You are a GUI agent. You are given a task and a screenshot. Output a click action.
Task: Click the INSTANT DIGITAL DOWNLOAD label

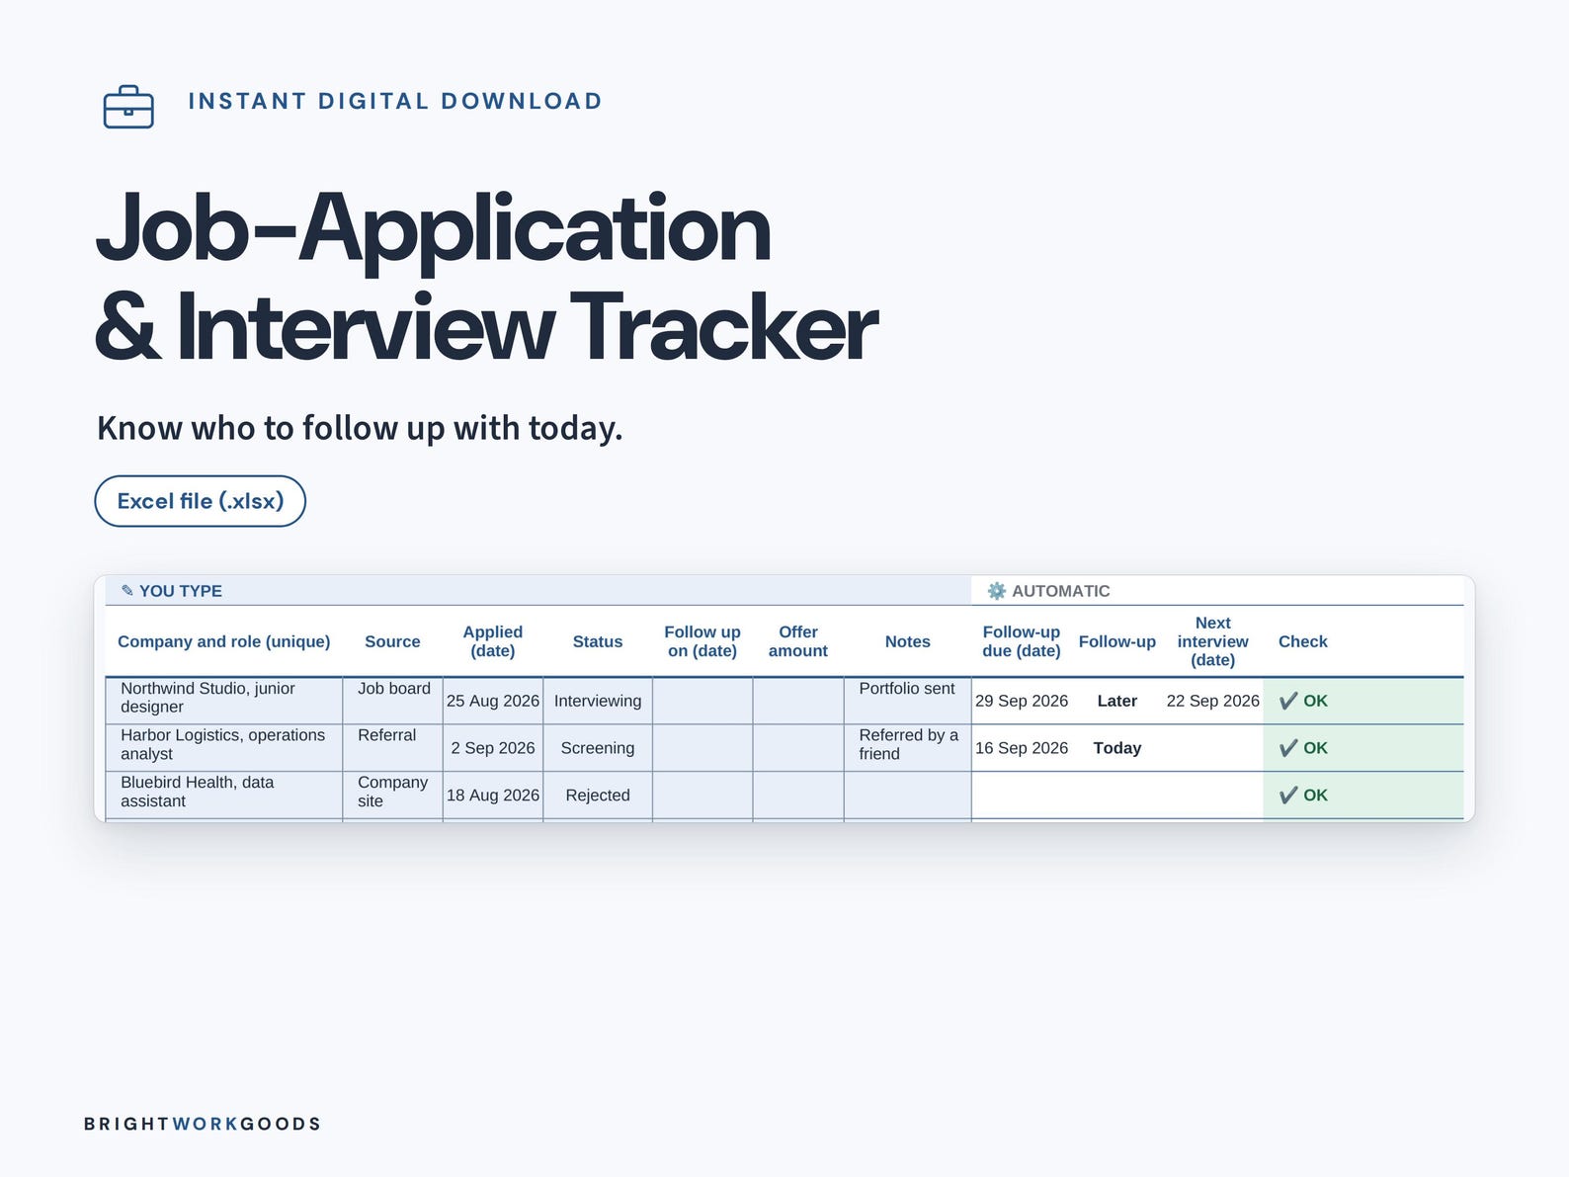[395, 101]
